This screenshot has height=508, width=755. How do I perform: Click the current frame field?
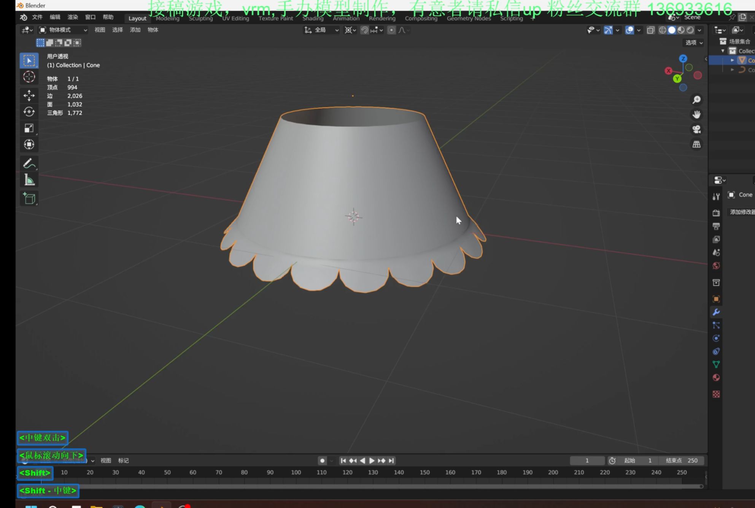(x=587, y=461)
